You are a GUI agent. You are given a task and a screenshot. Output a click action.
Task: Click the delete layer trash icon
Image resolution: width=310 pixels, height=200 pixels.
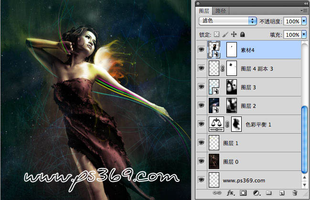coord(295,193)
